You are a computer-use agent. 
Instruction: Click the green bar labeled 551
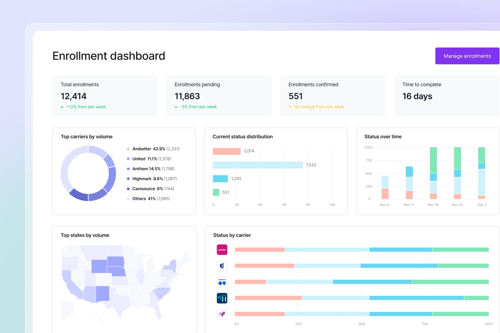[216, 192]
